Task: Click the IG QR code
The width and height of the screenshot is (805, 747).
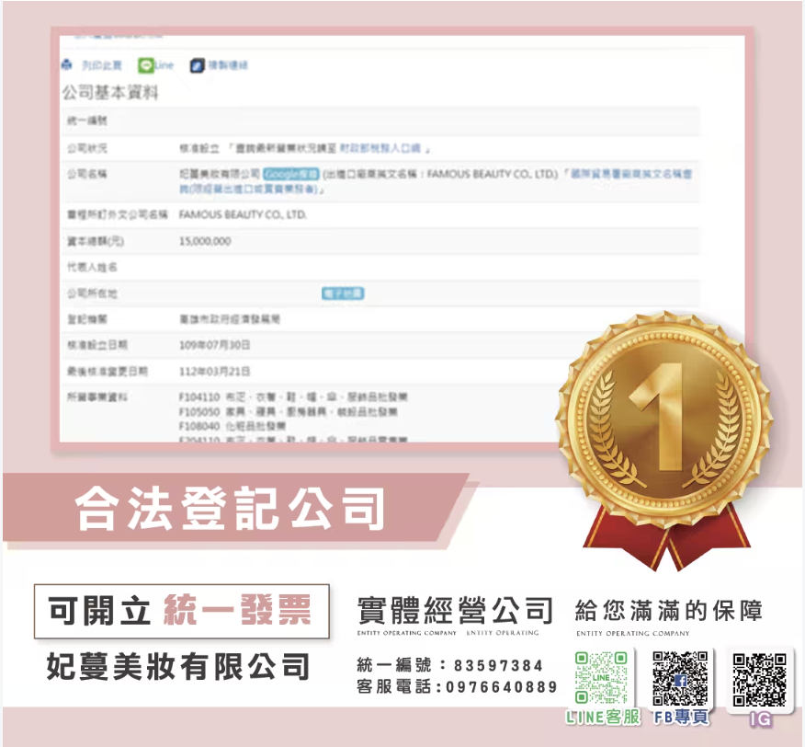Action: point(760,679)
